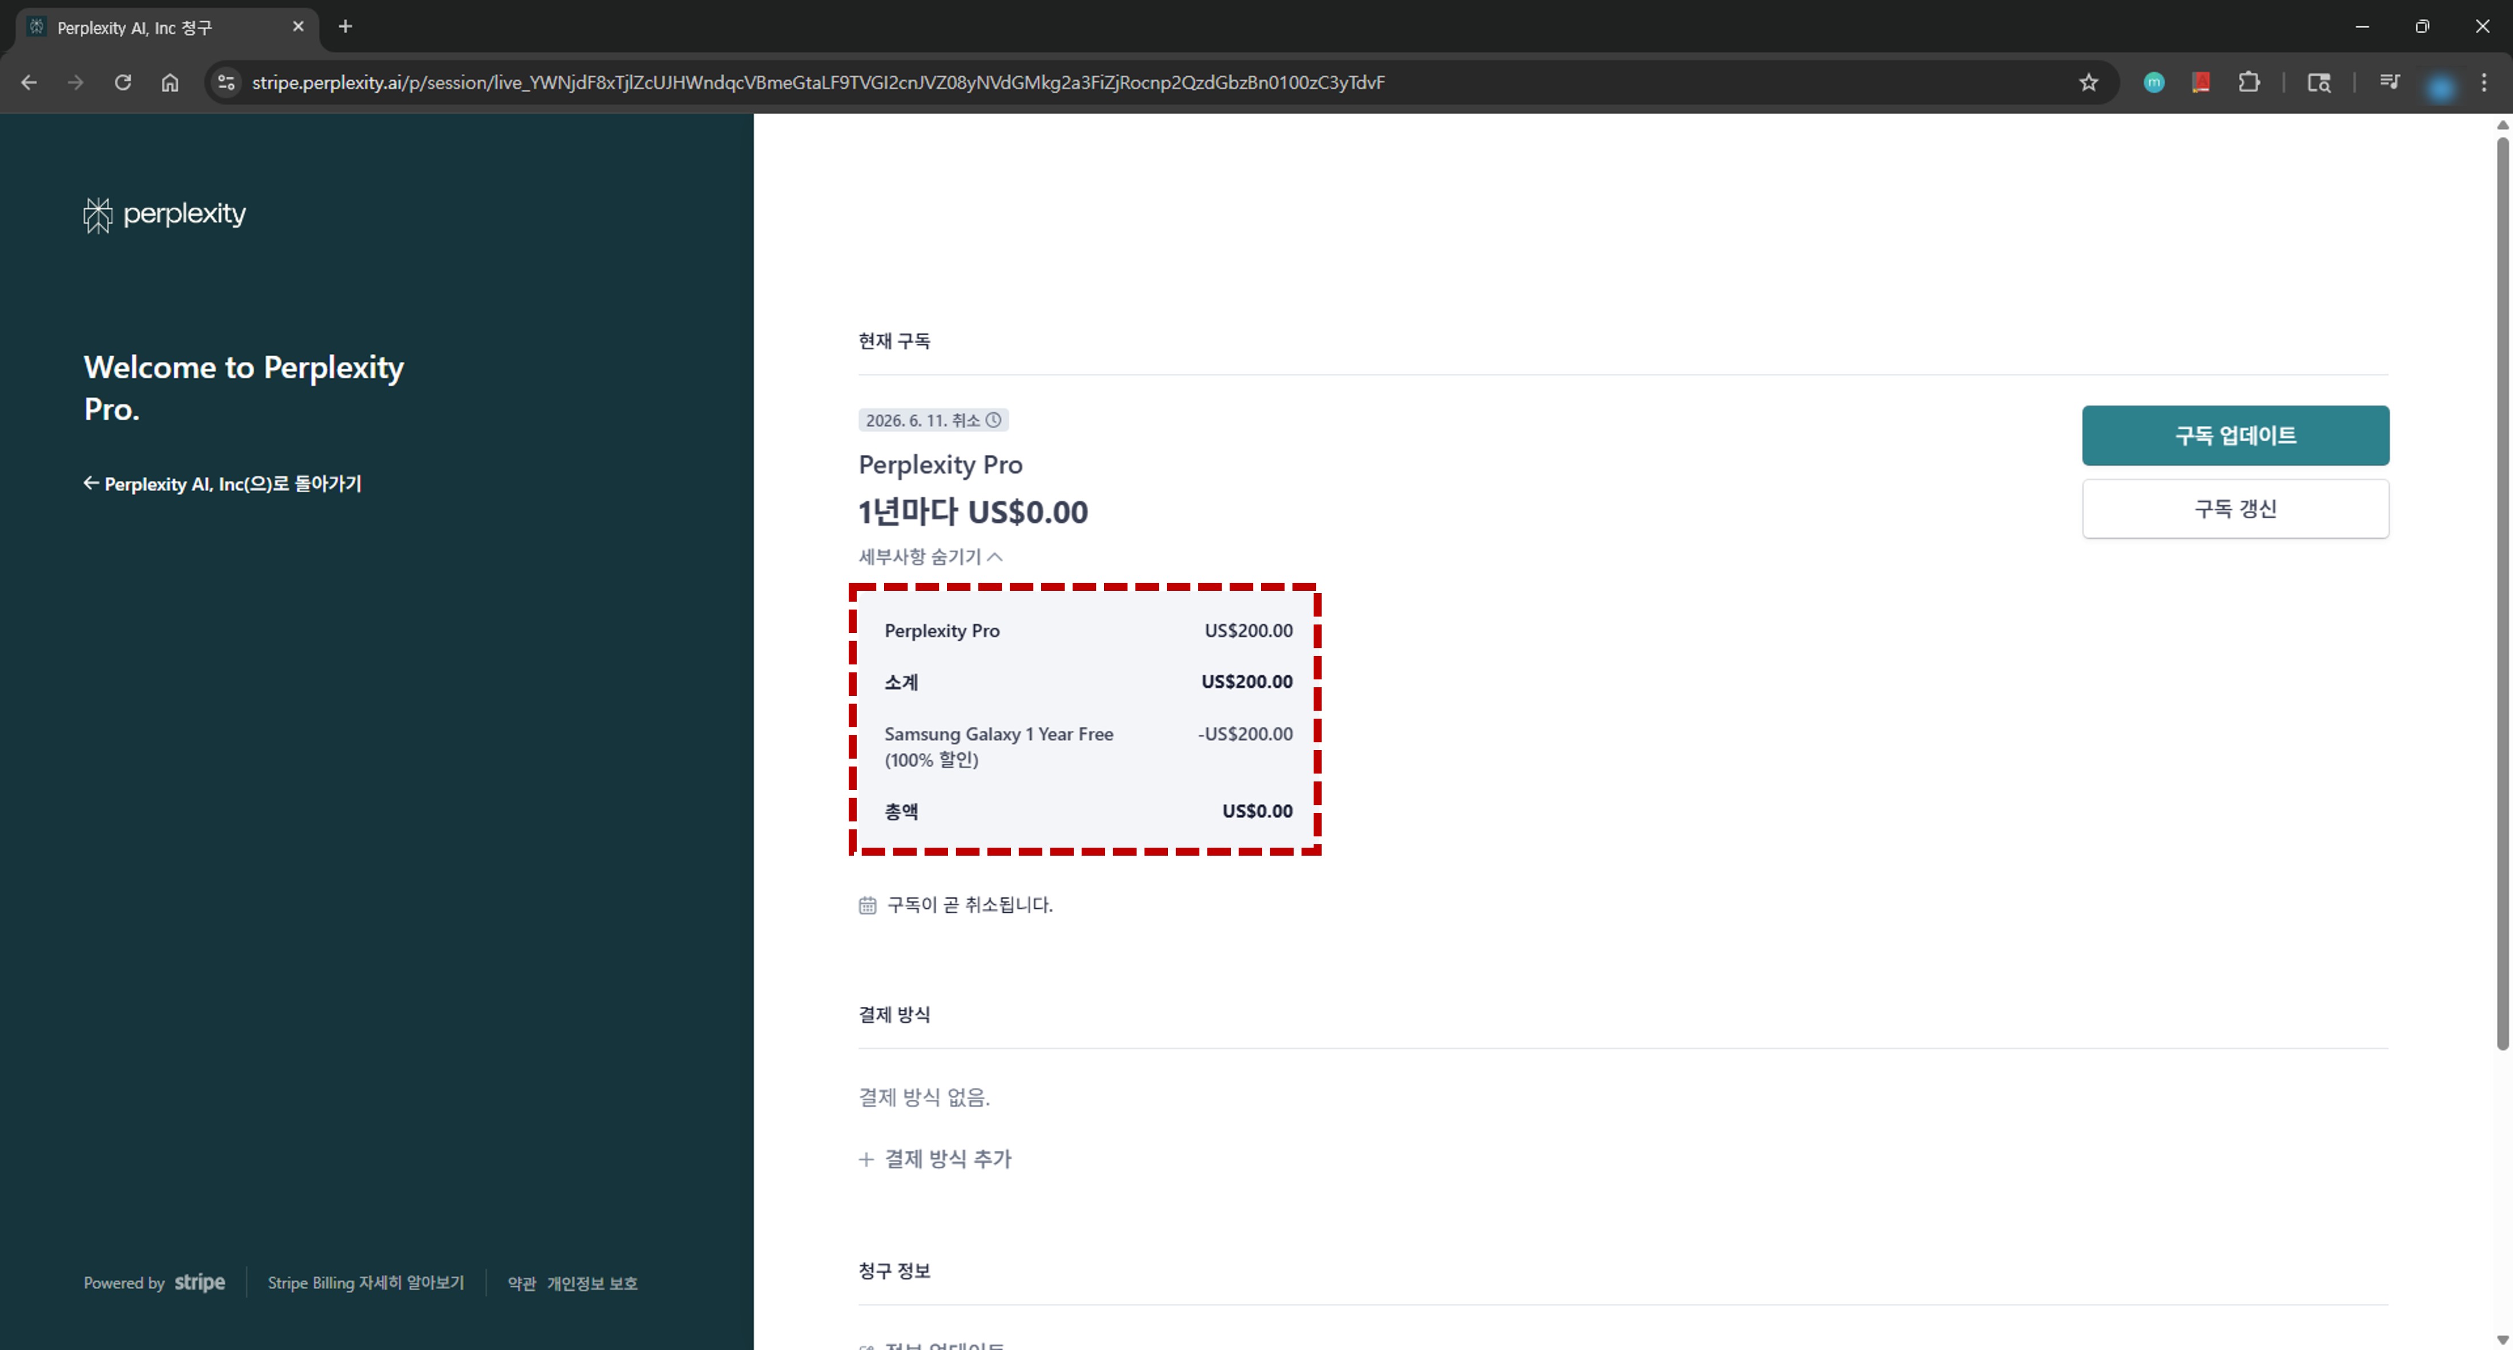
Task: Open the side panel search icon
Action: (x=2320, y=83)
